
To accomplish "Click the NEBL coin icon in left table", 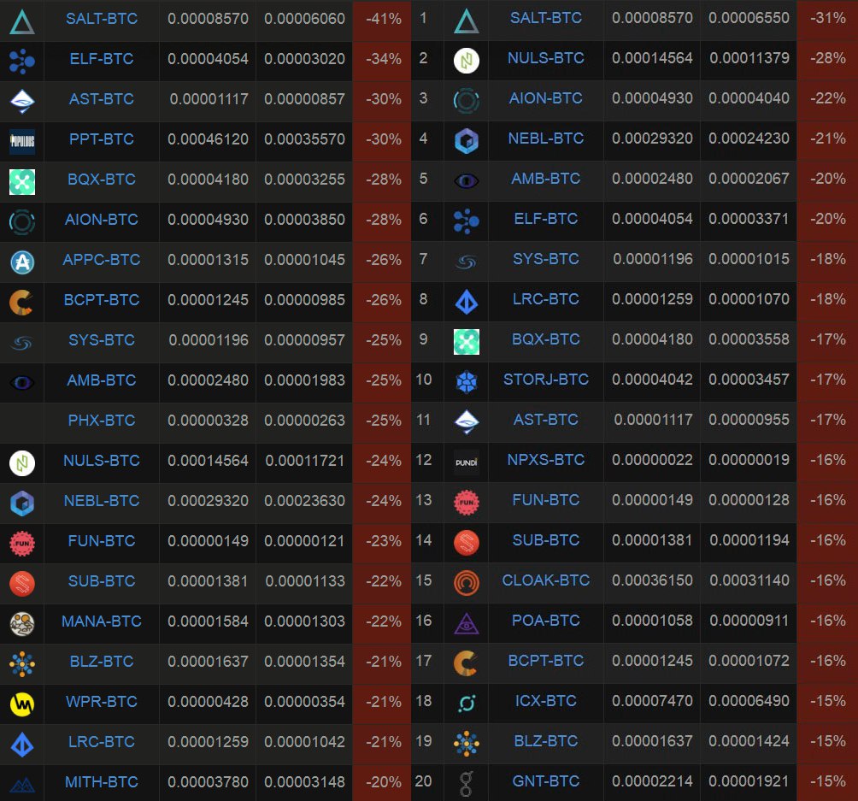I will click(22, 504).
